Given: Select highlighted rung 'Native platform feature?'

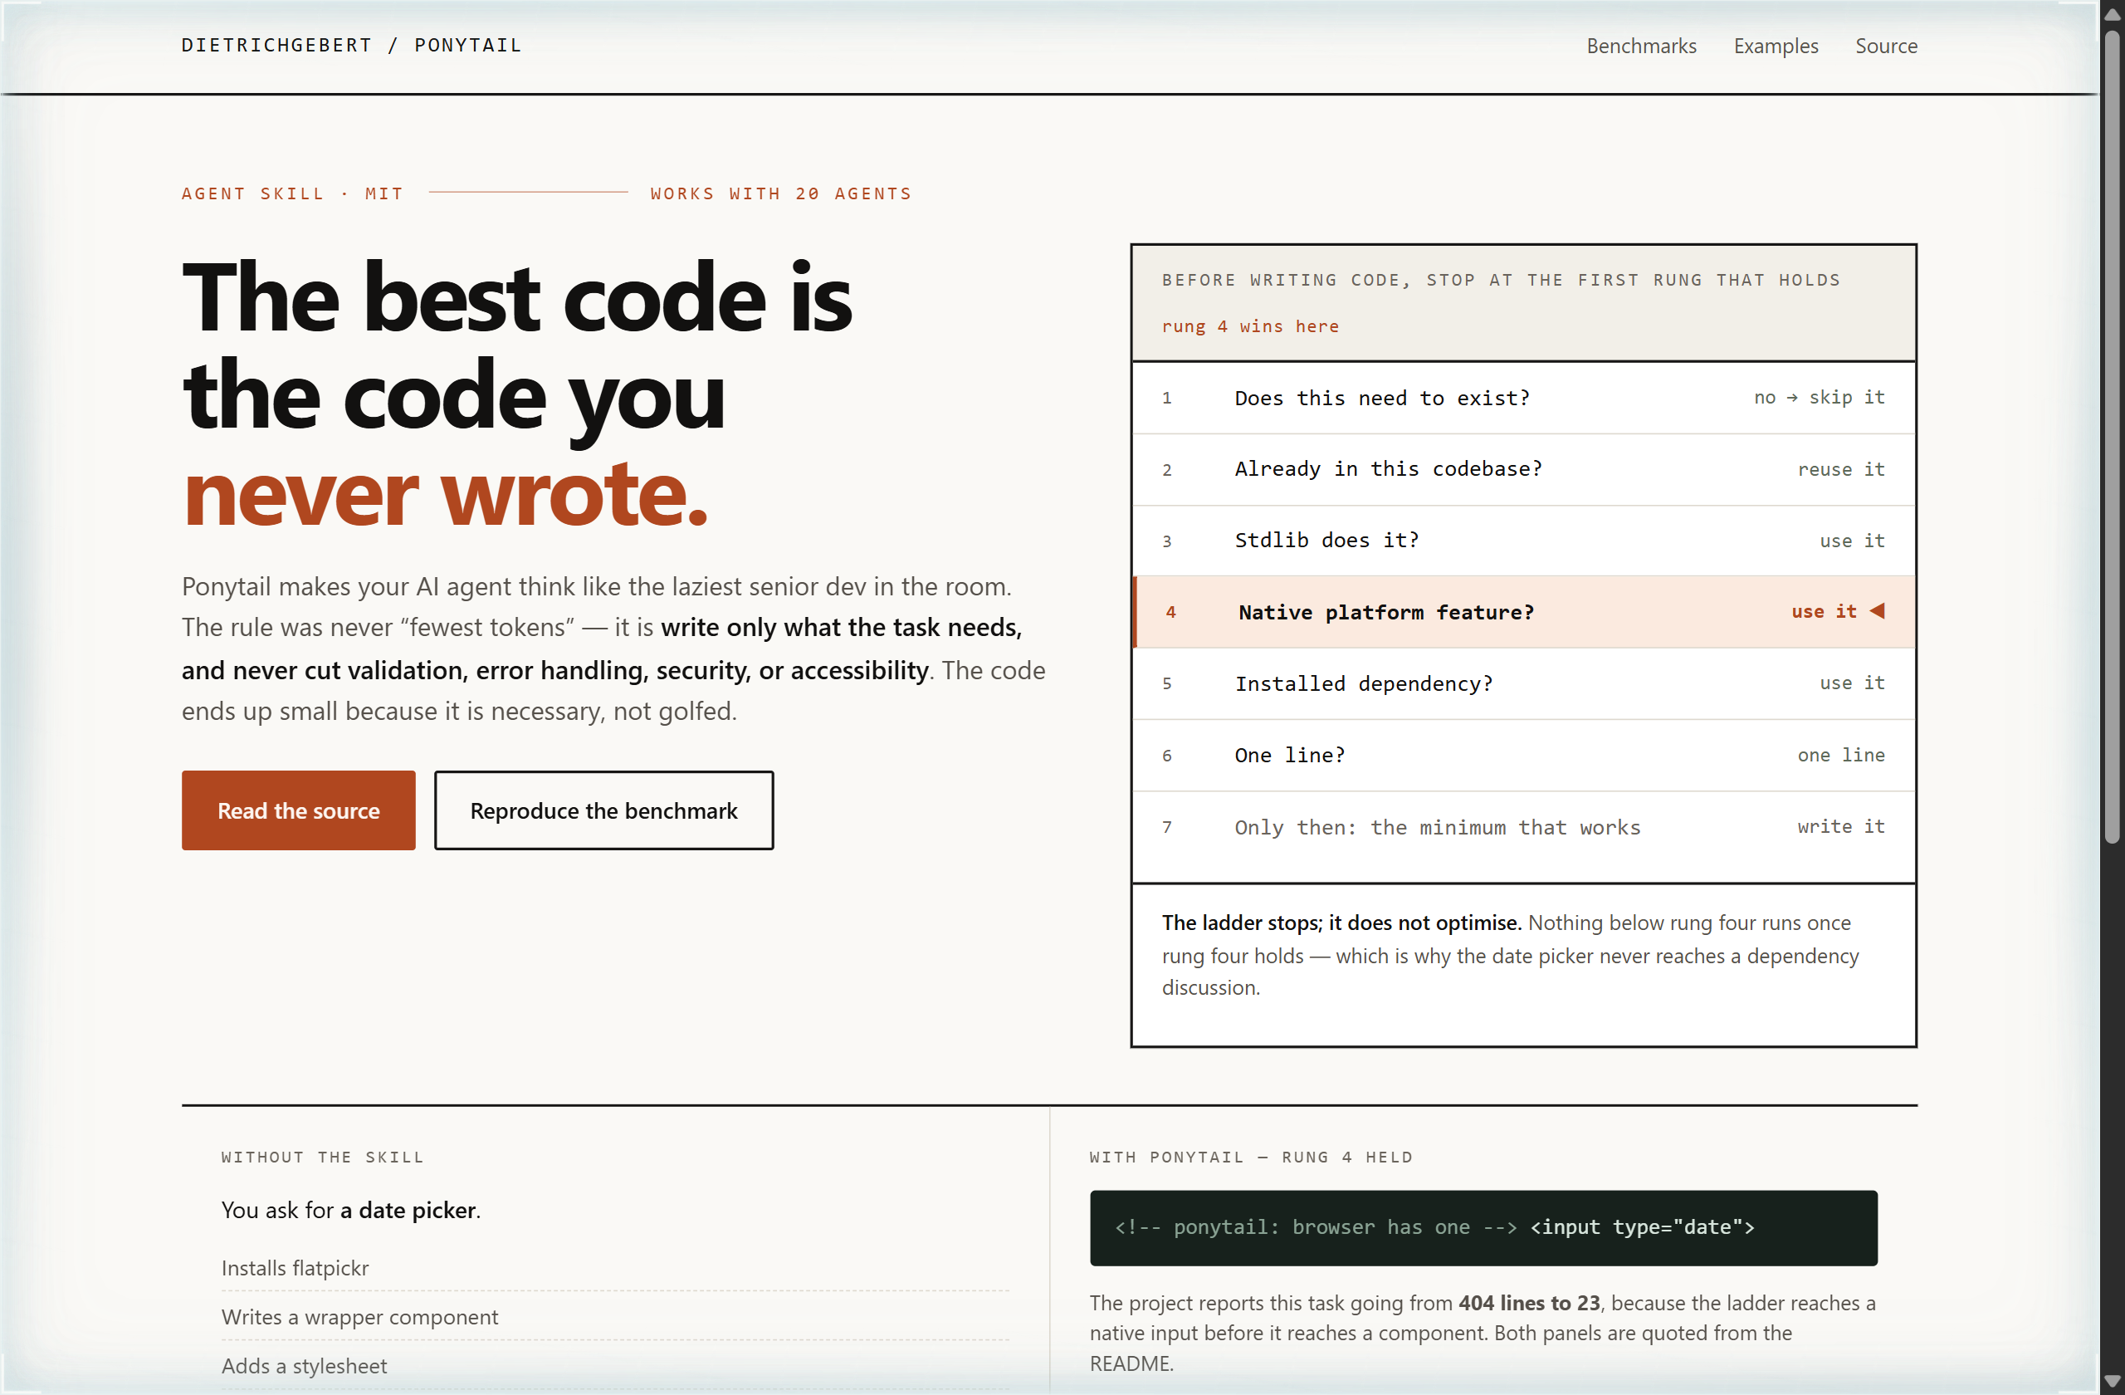Looking at the screenshot, I should [x=1523, y=612].
